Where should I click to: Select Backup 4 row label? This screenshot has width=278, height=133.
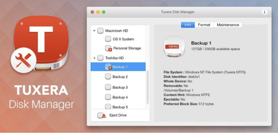click(120, 97)
